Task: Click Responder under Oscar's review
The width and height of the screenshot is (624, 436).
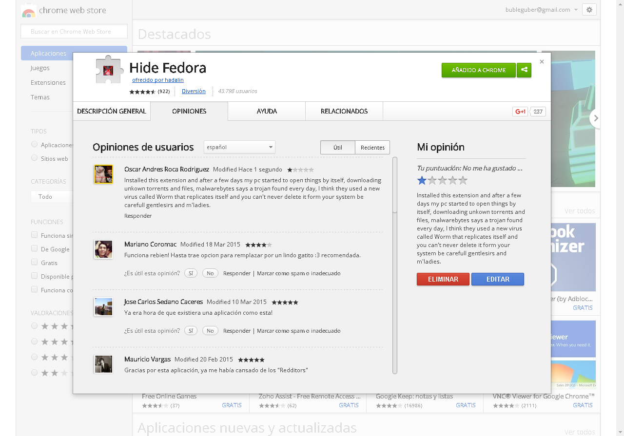Action: click(x=138, y=216)
